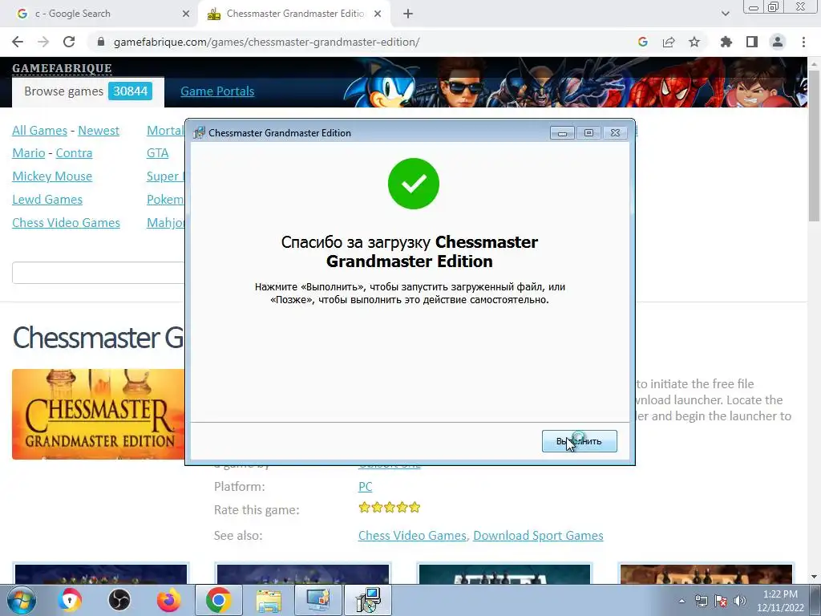Rate the game with the fifth star

click(x=415, y=507)
